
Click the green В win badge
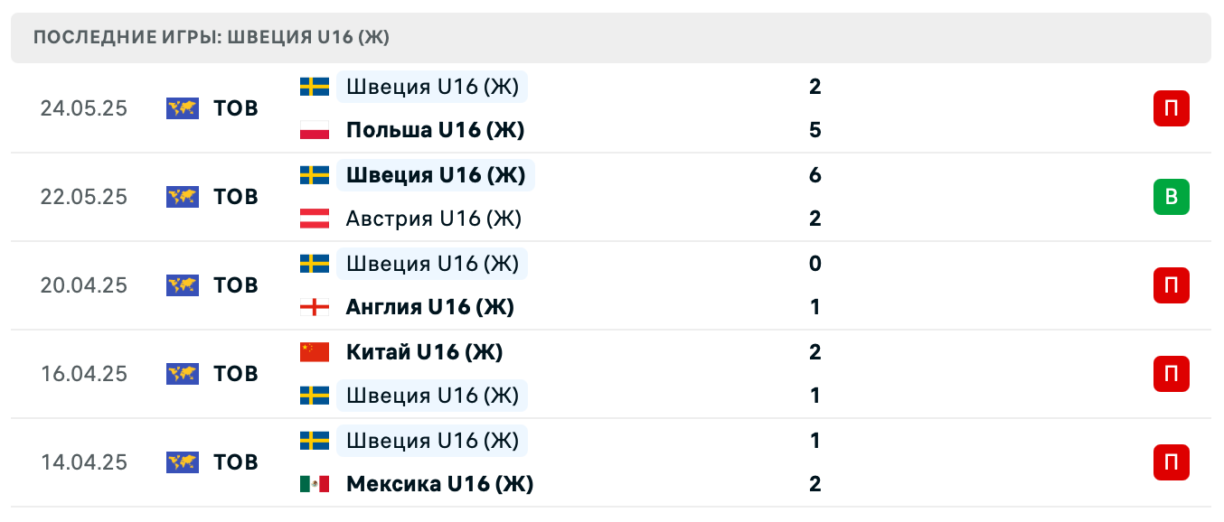1171,197
